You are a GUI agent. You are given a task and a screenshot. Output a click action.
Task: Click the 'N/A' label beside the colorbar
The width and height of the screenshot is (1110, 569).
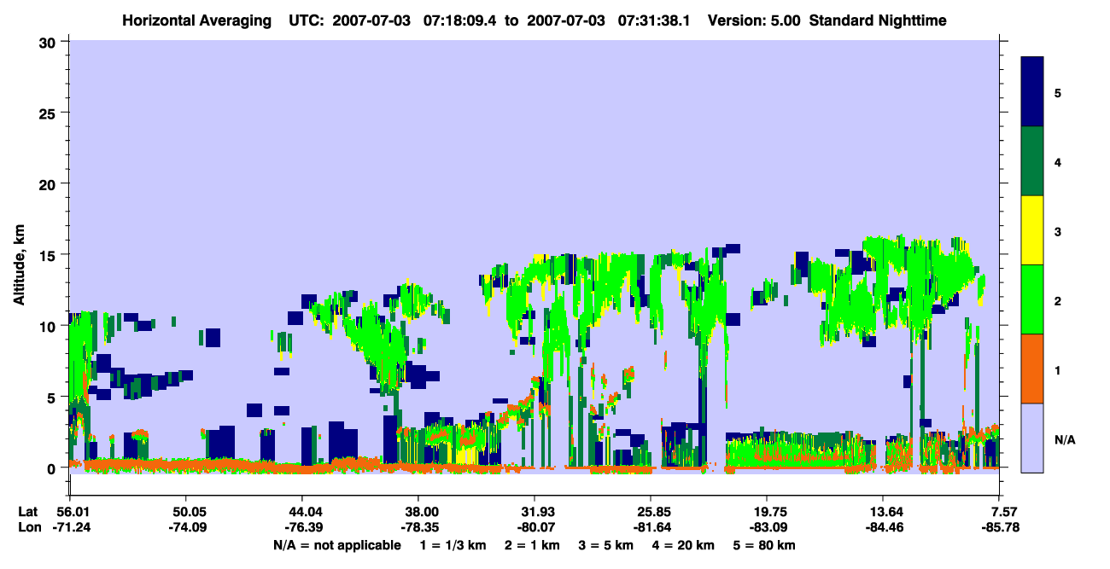(1064, 440)
